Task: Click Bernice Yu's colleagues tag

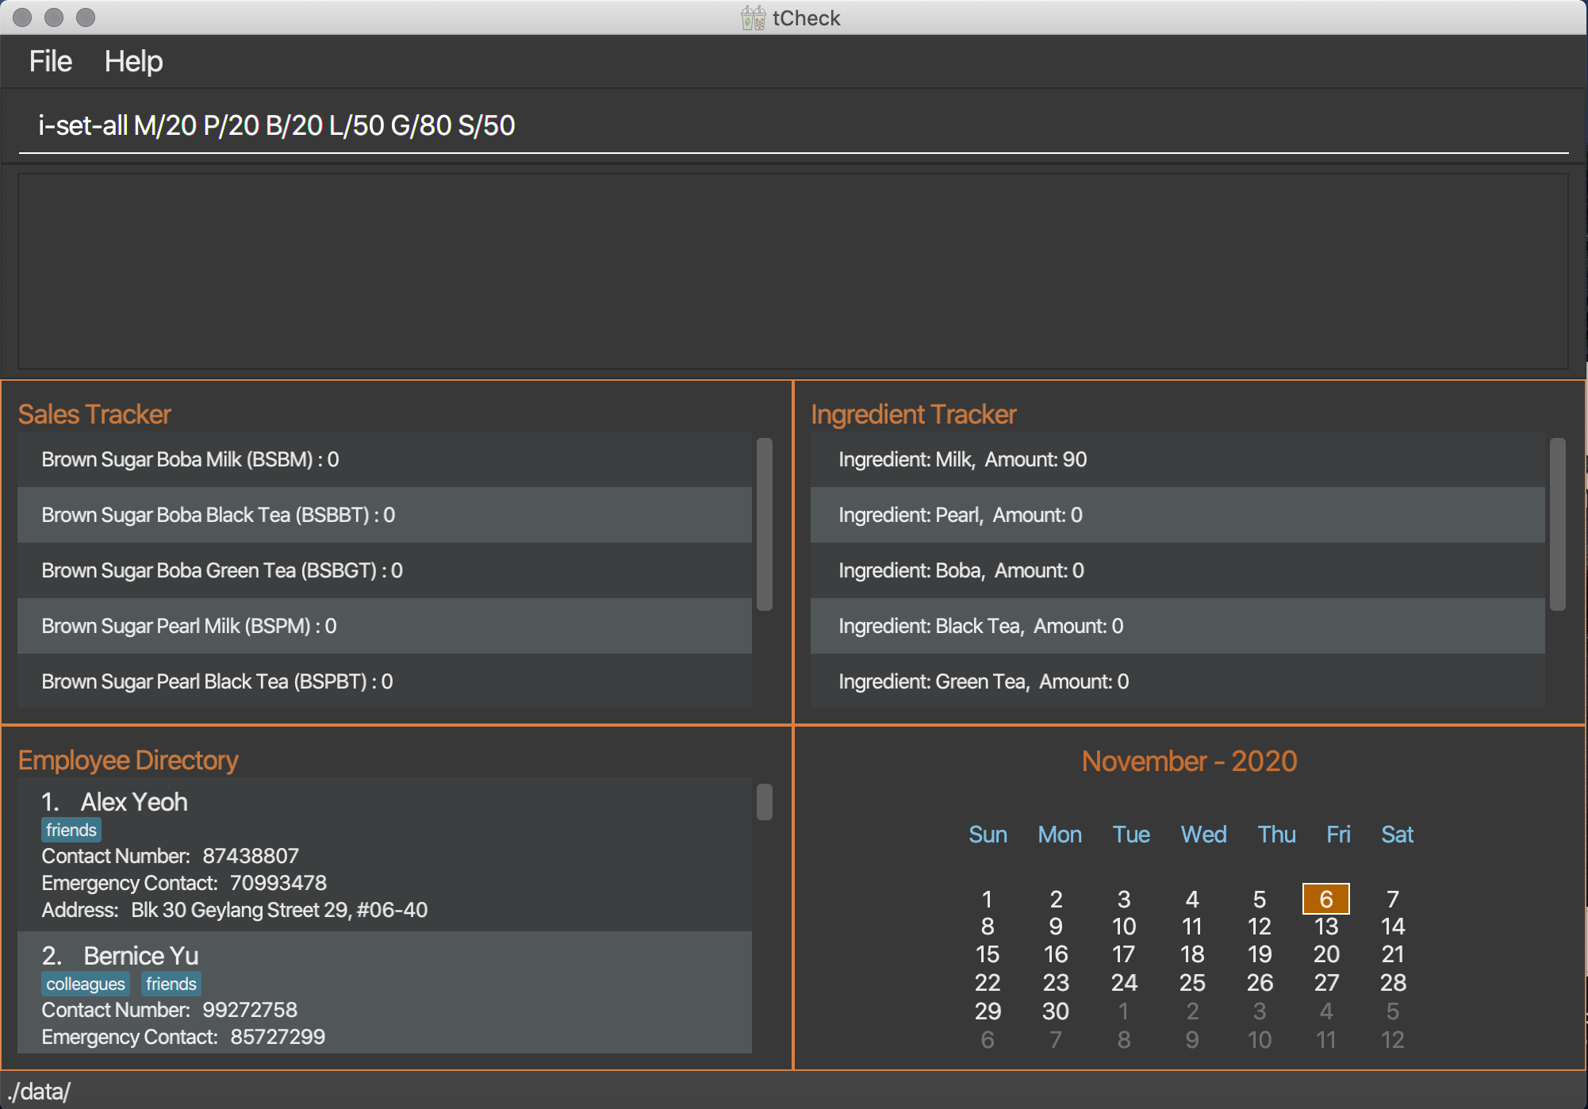Action: pos(86,984)
